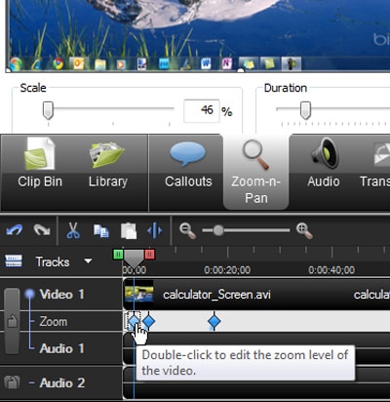Click the Audio 1 track label
Viewport: 390px width, 402px height.
62,348
